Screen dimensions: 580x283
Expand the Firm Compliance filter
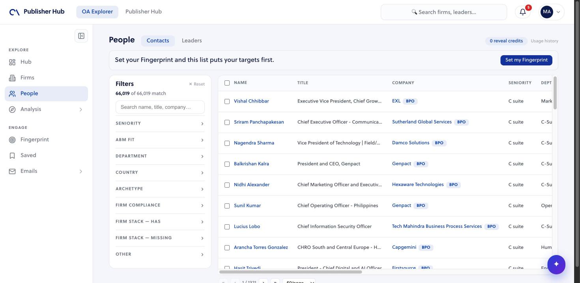tap(160, 205)
